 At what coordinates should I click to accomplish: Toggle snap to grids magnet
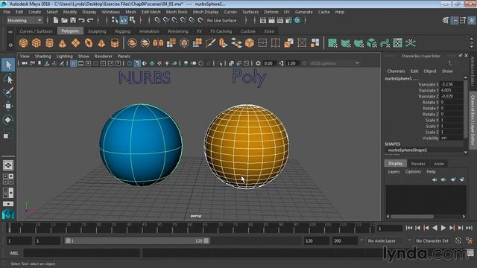[x=157, y=20]
